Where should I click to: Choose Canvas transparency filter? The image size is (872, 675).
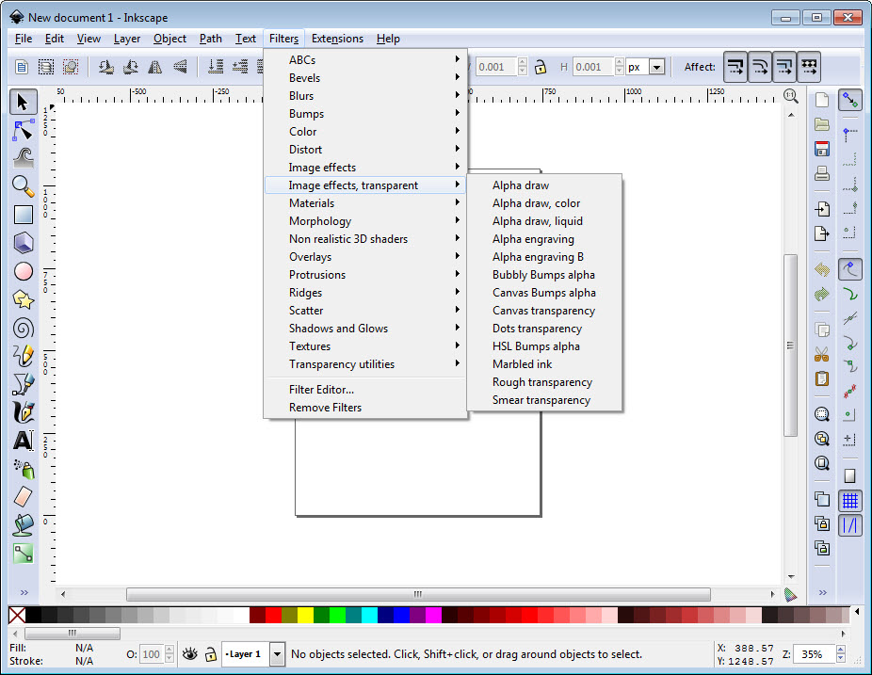click(x=544, y=311)
